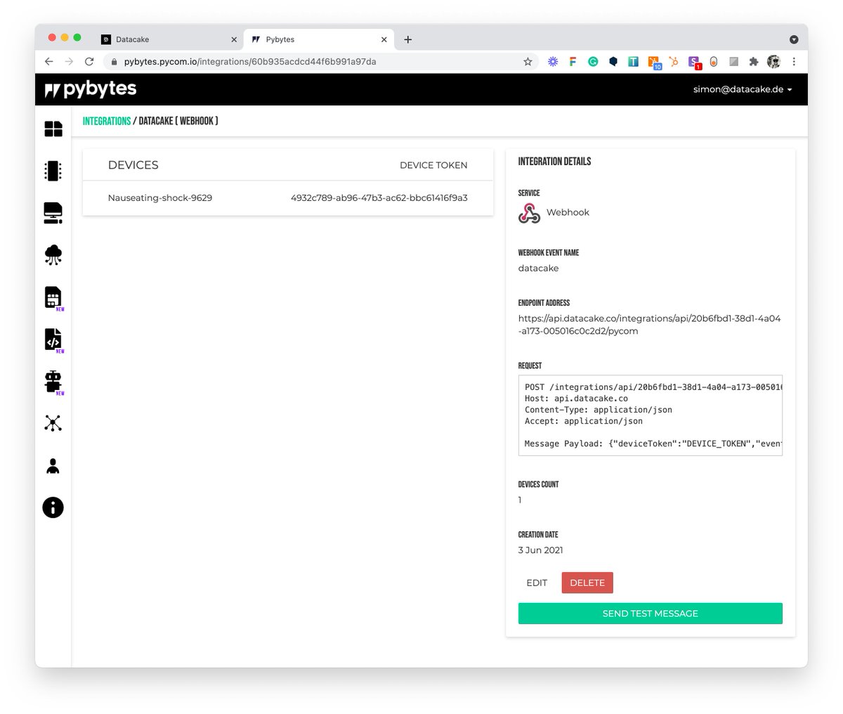Click the EDIT button

[537, 583]
